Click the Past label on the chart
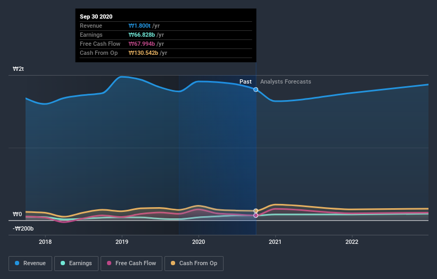437x279 pixels. 245,81
